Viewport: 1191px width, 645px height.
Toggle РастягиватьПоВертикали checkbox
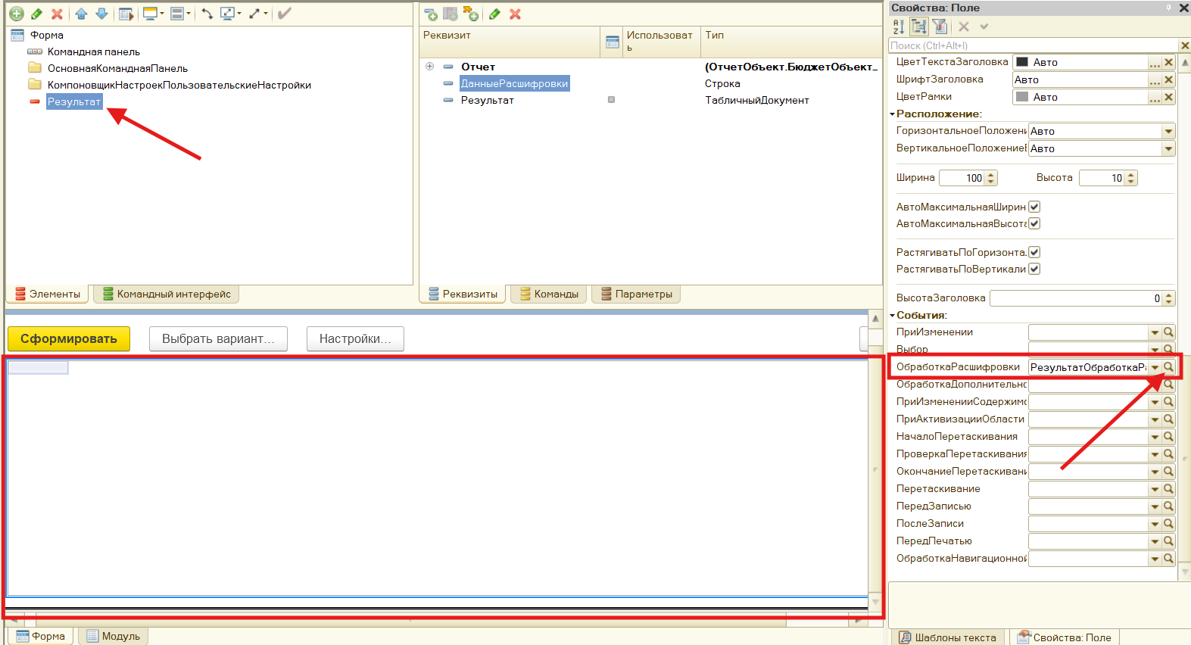point(1034,269)
